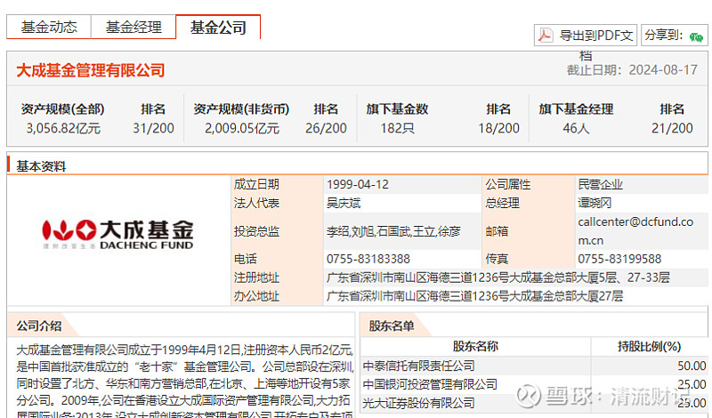Select shareholder 中泰信托有限责任公司

click(x=418, y=366)
